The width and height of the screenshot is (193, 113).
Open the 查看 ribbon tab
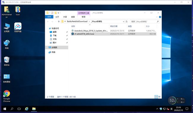tap(73, 17)
